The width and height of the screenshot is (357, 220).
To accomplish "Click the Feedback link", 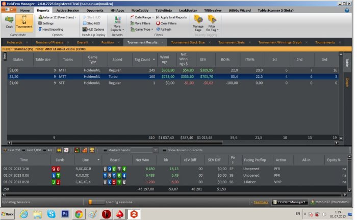I will [x=261, y=202].
